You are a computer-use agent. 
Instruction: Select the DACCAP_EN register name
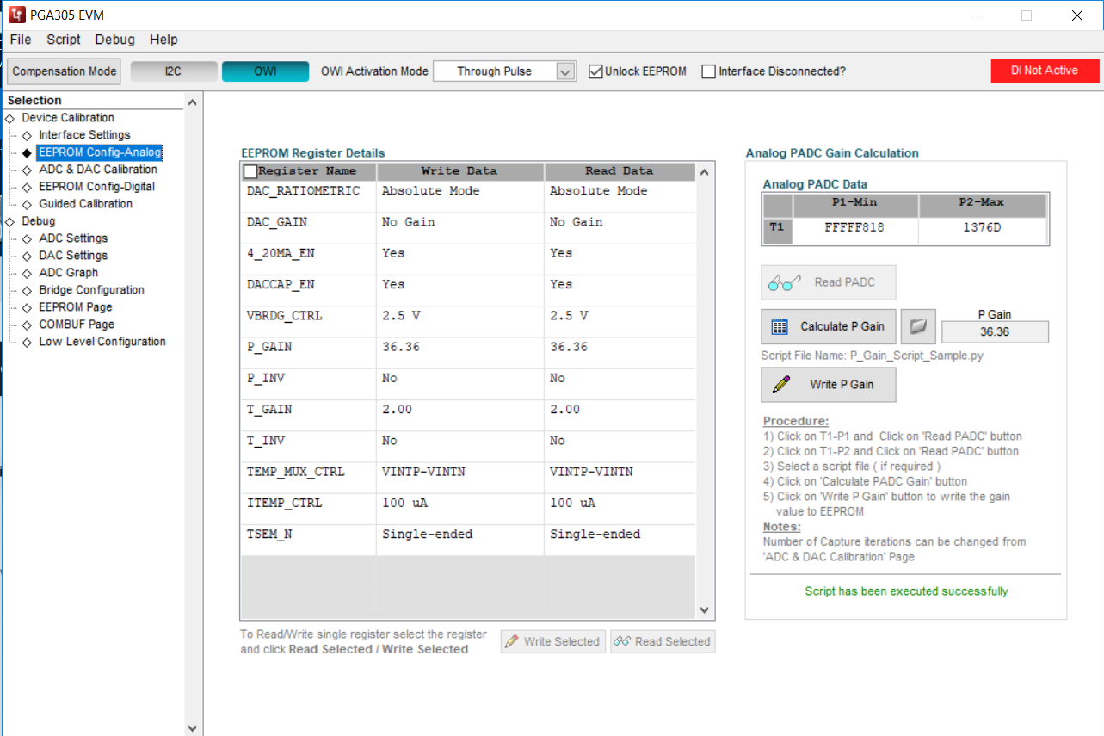tap(281, 284)
